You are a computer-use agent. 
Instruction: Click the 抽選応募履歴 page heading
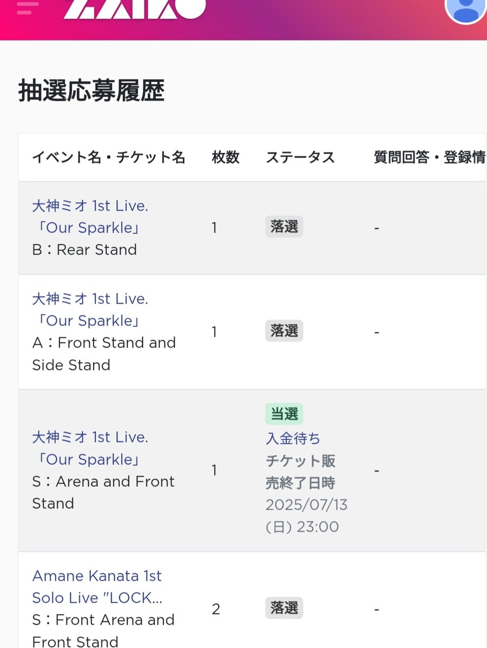[x=91, y=90]
